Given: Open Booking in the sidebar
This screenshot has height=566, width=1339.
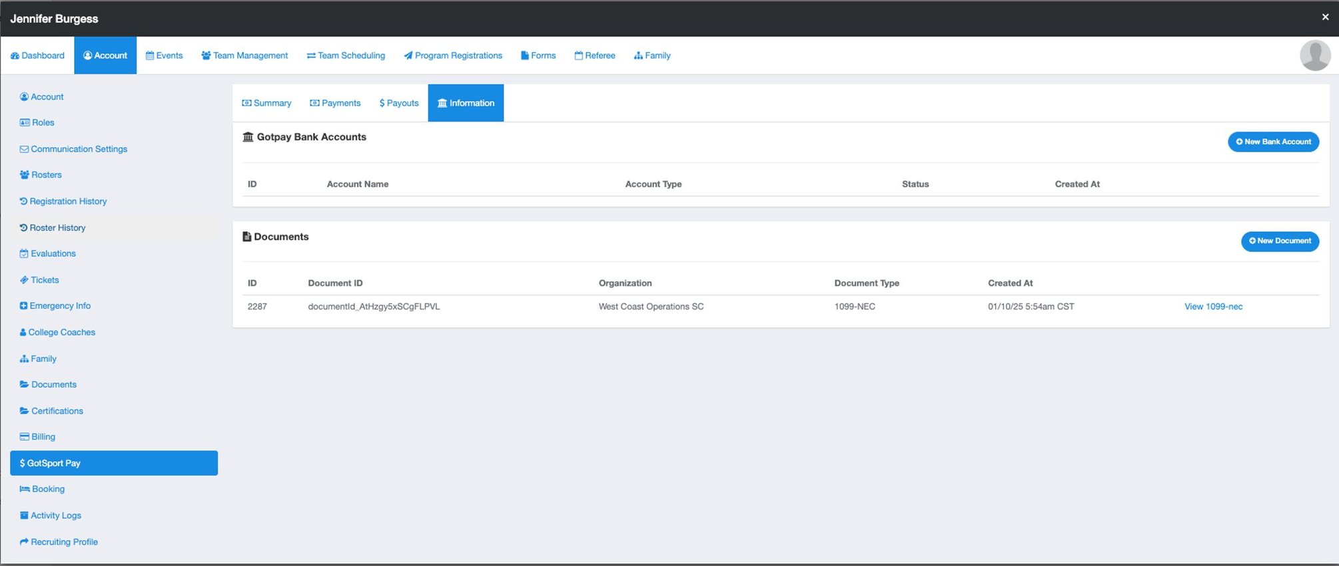Looking at the screenshot, I should [42, 490].
